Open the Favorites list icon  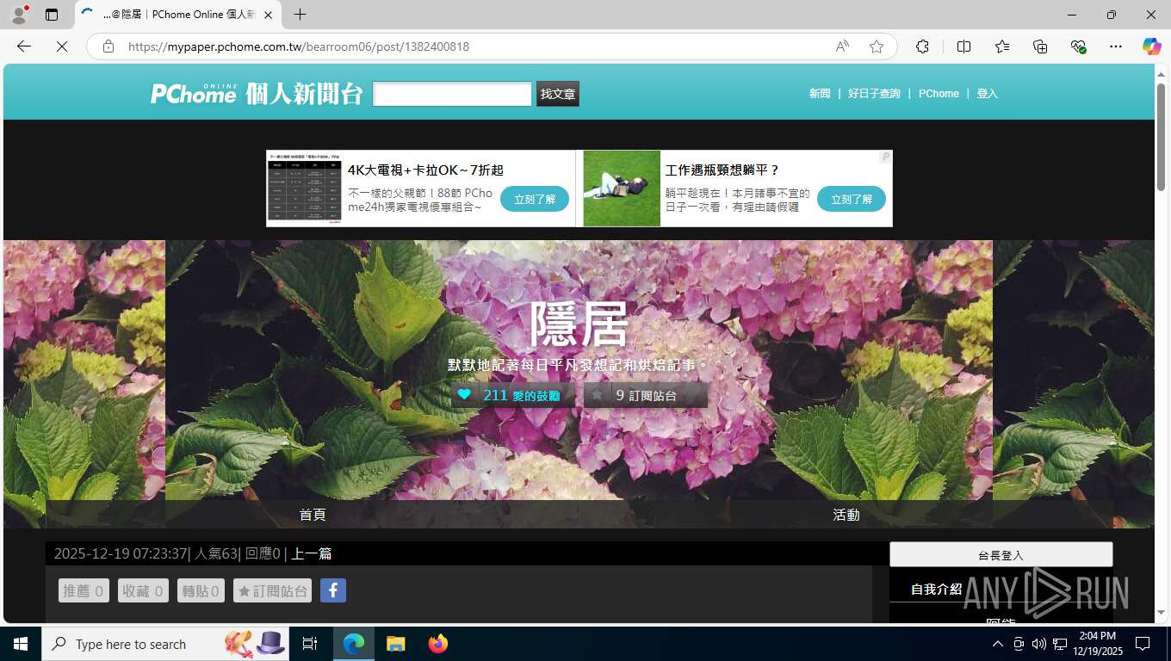coord(1002,46)
